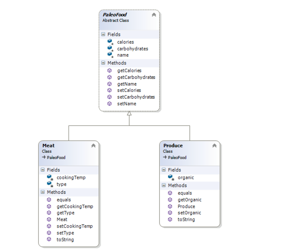The width and height of the screenshot is (290, 250).
Task: Click the equals method icon in Produce
Action: point(169,193)
